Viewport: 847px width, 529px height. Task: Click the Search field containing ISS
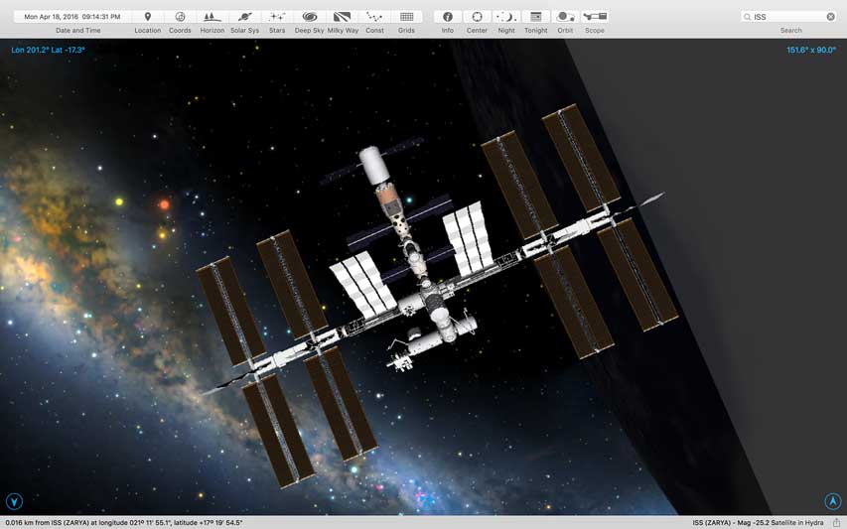[789, 17]
